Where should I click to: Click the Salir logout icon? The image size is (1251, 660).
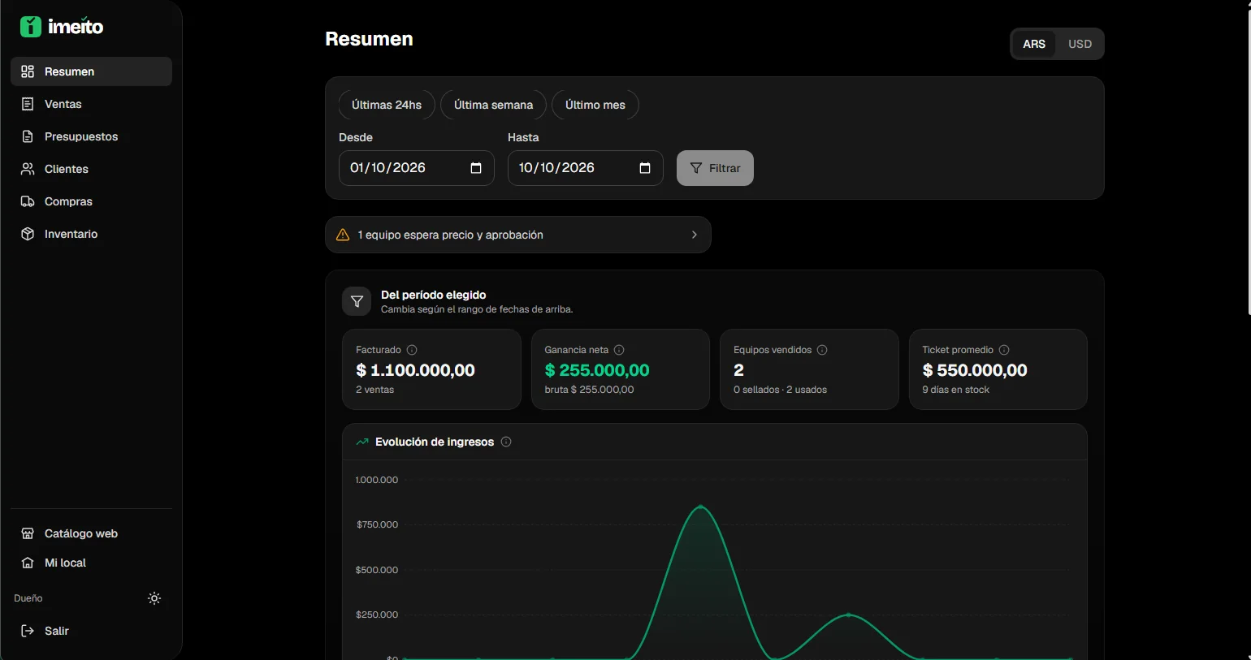click(x=28, y=631)
